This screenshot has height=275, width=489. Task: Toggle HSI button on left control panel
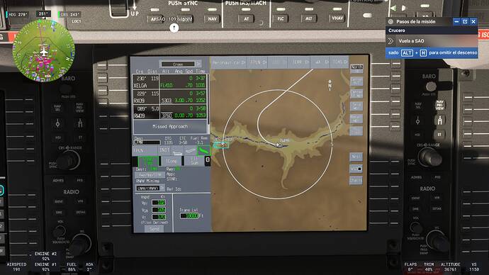click(x=58, y=137)
